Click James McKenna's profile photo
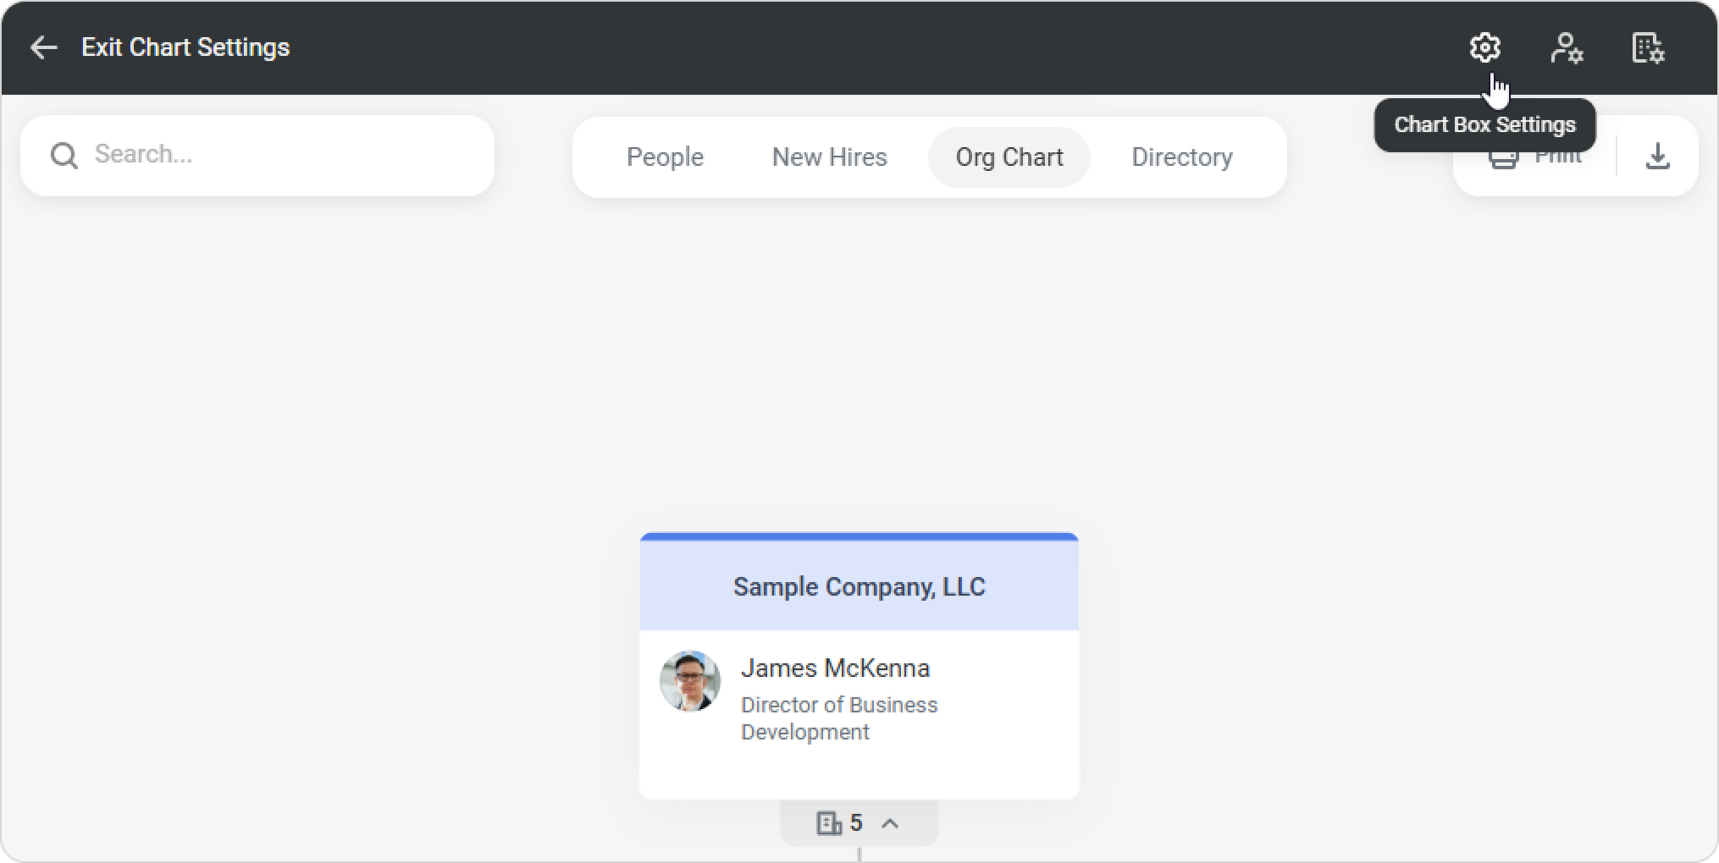Screen dimensions: 1719x863 pos(690,681)
